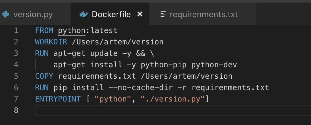
Task: Place cursor on empty line 8
Action: coord(173,110)
